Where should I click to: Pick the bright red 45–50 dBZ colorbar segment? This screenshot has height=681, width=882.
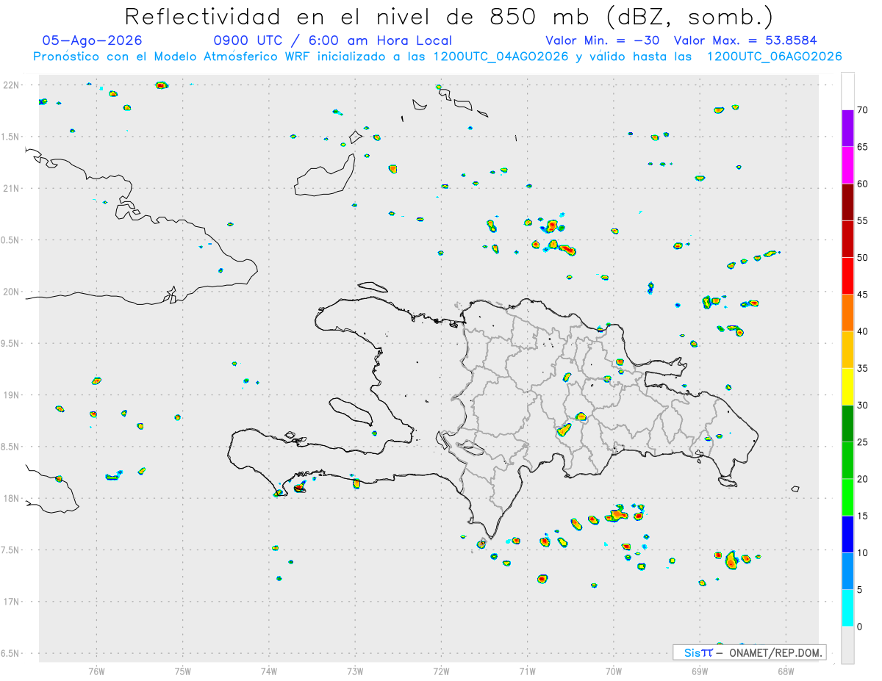847,276
